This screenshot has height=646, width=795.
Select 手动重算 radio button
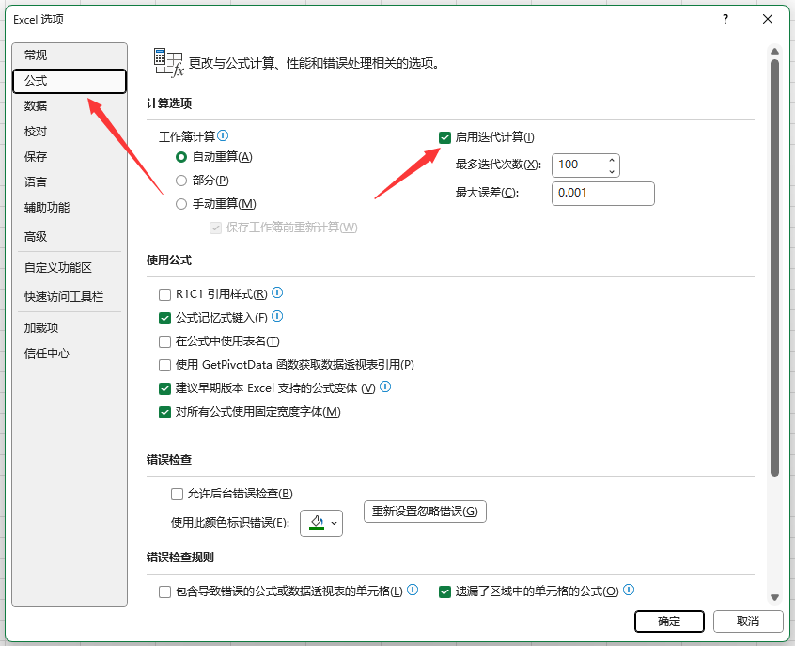[181, 204]
